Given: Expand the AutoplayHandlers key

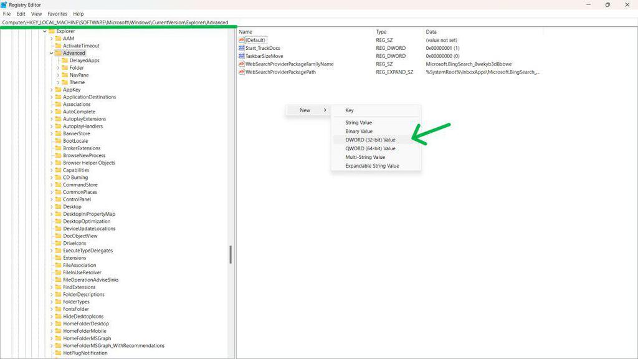Looking at the screenshot, I should (51, 126).
